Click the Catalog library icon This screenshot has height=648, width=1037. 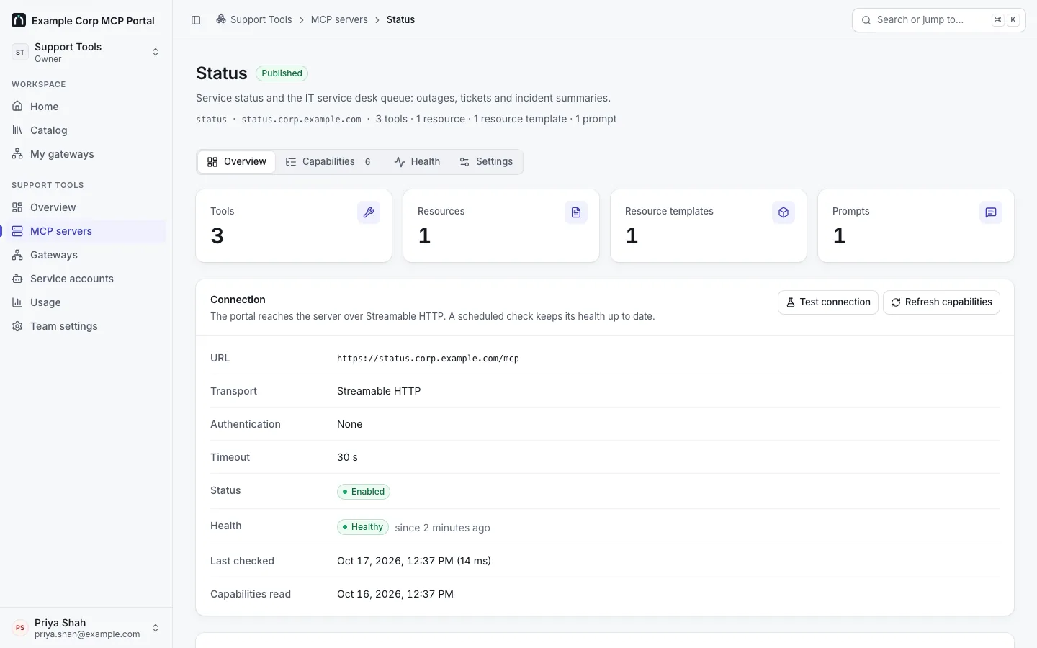pyautogui.click(x=17, y=130)
